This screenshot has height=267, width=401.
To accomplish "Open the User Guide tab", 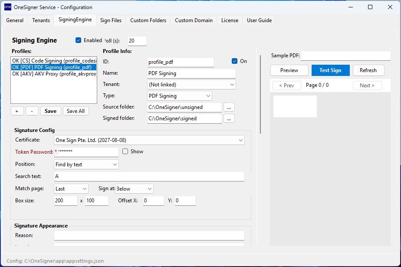I will coord(259,20).
